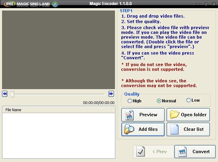Minimize the Magic Encoder window
Screen dimensions: 218x162
[x=198, y=4]
